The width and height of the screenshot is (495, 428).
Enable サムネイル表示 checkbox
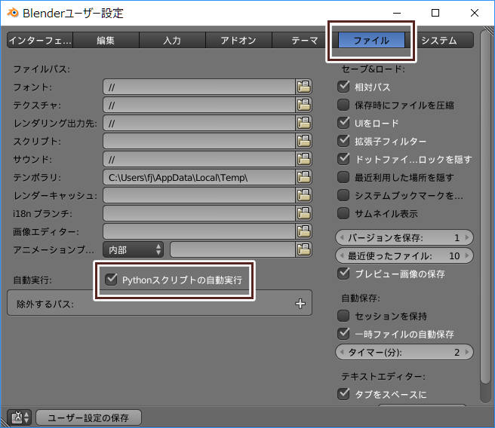click(x=343, y=213)
